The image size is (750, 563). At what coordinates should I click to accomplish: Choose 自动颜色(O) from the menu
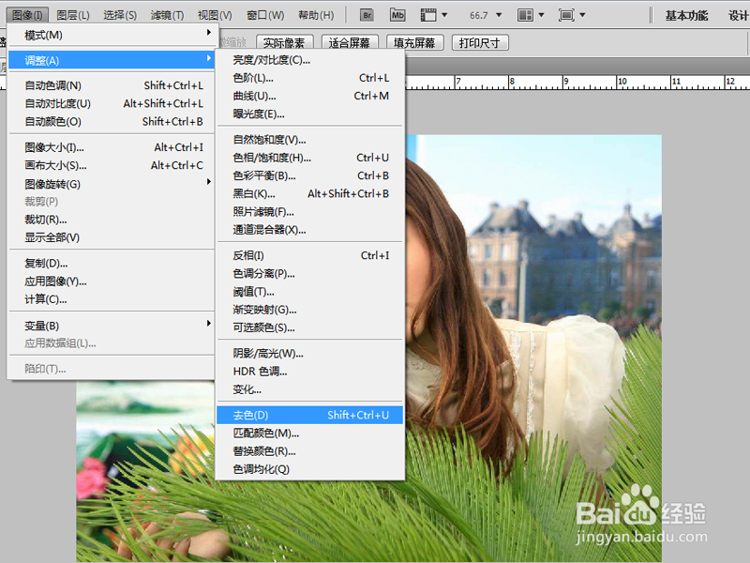pyautogui.click(x=111, y=122)
